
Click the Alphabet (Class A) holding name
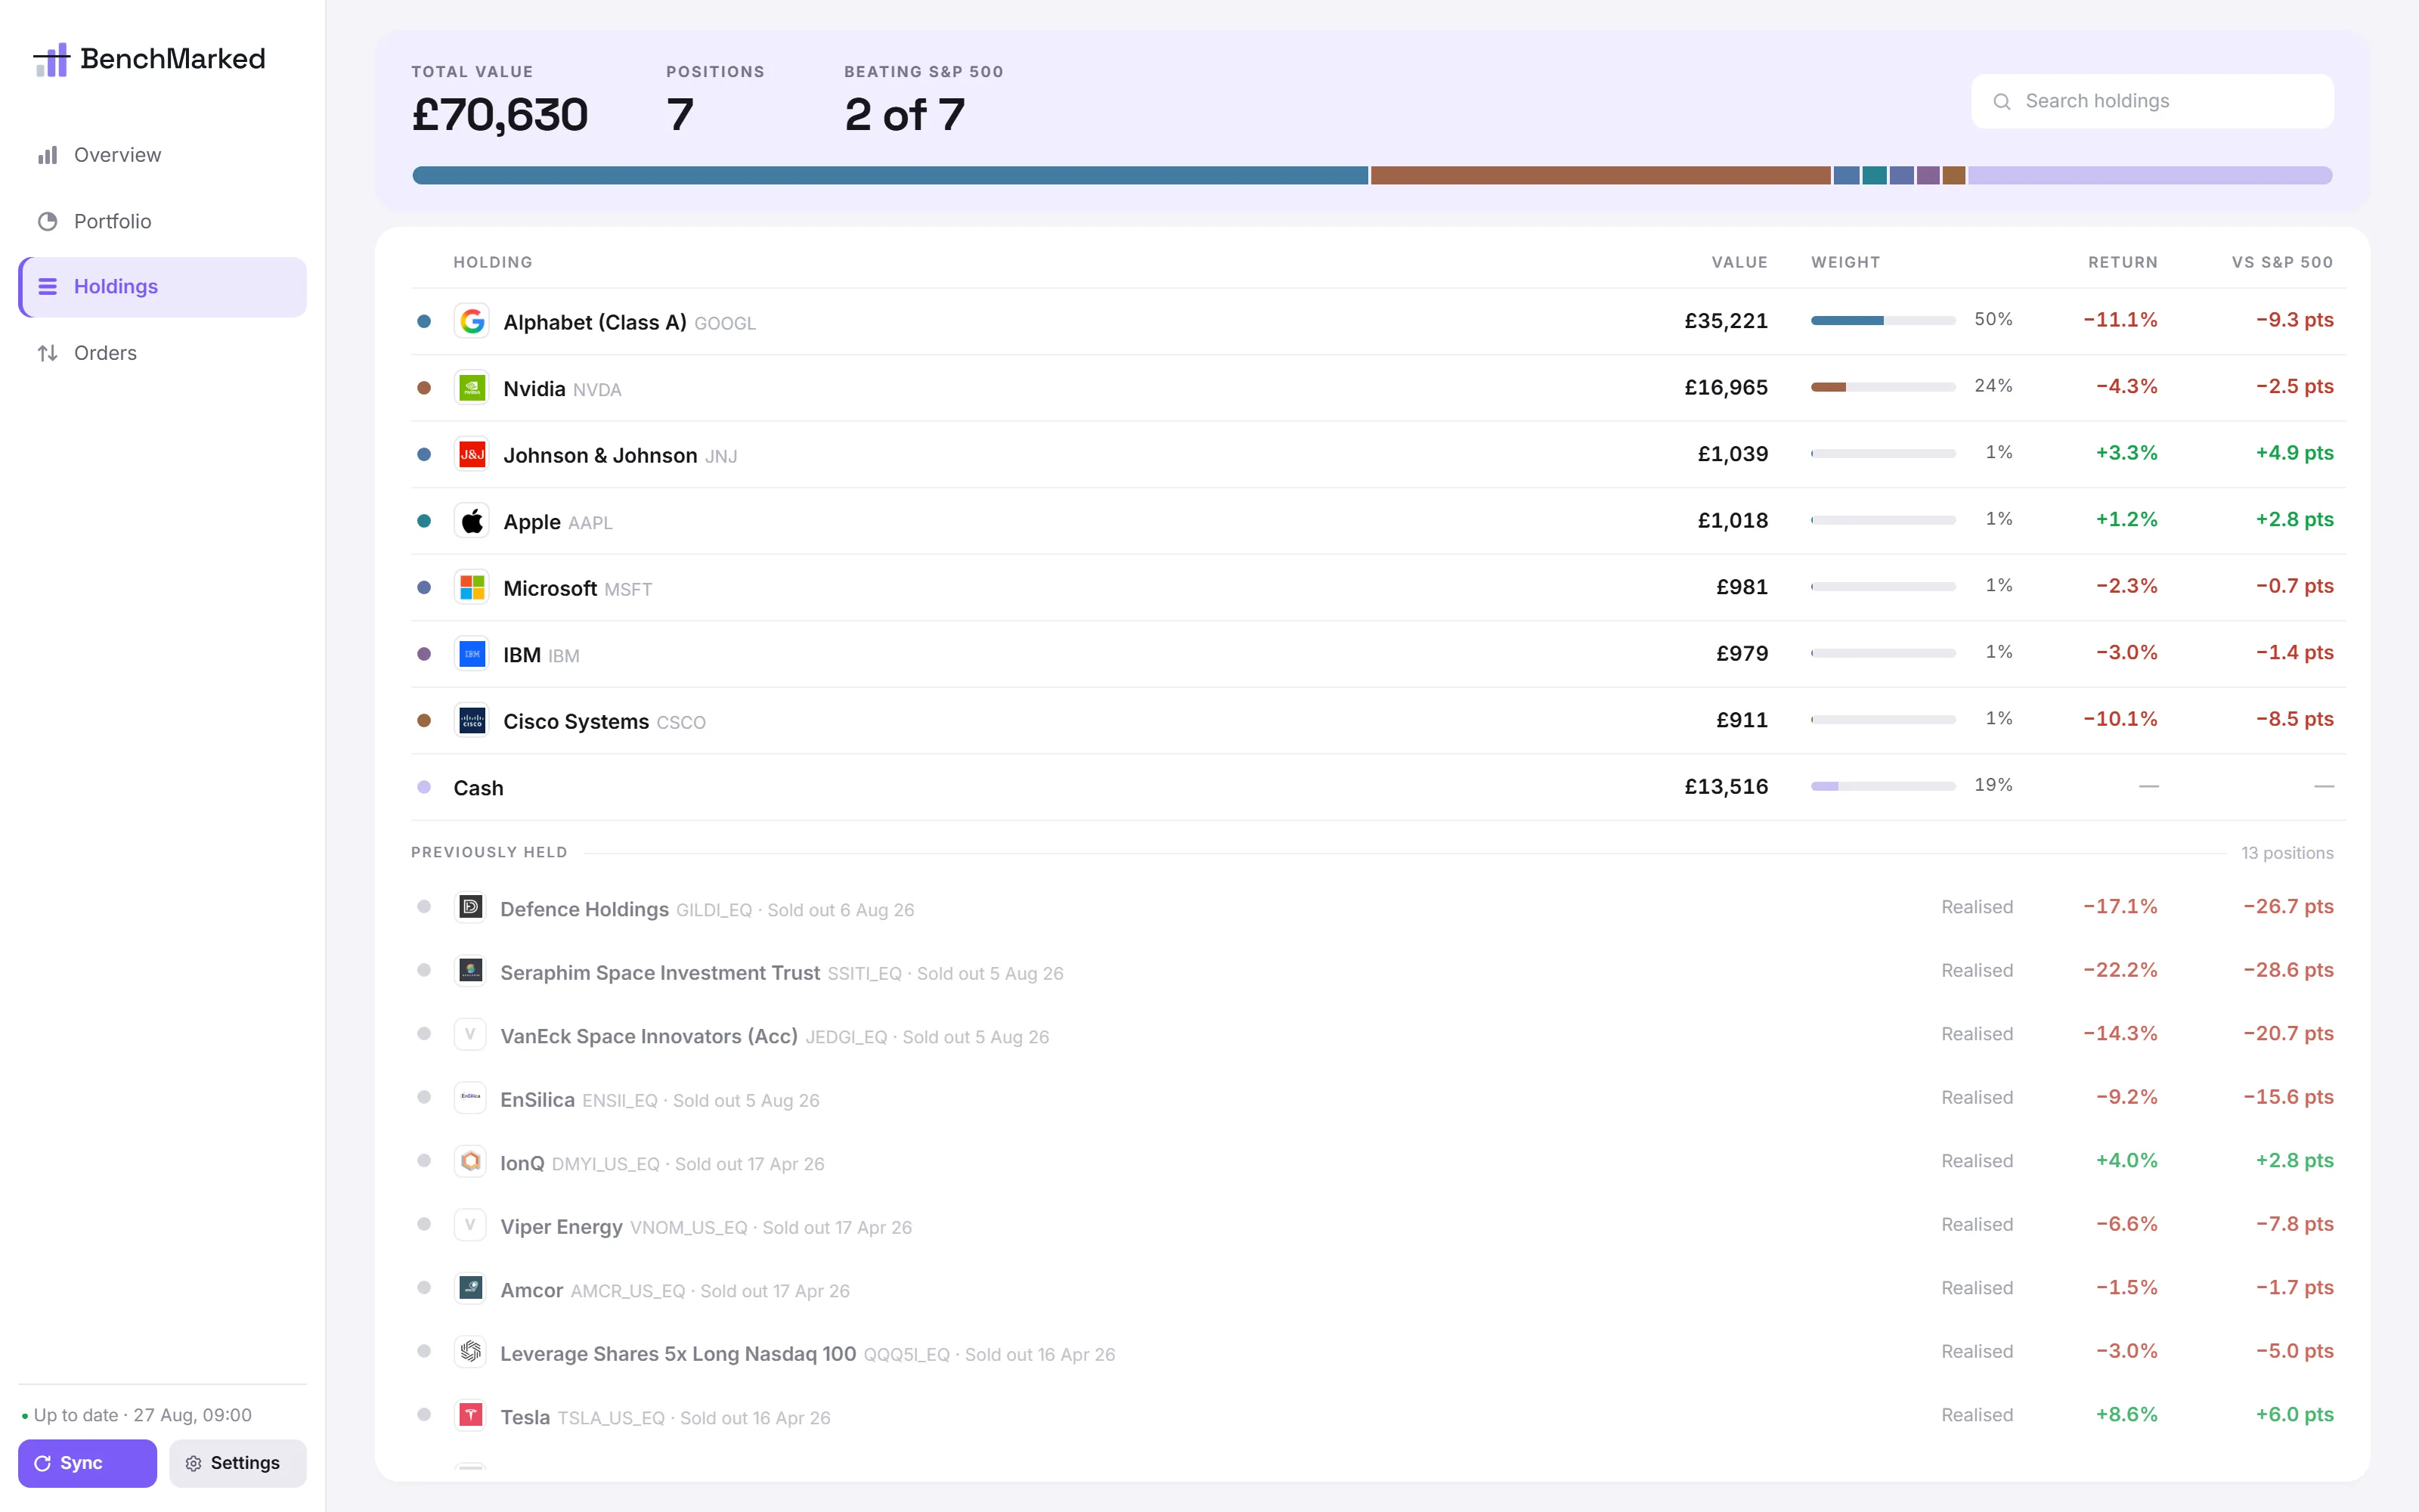click(595, 322)
